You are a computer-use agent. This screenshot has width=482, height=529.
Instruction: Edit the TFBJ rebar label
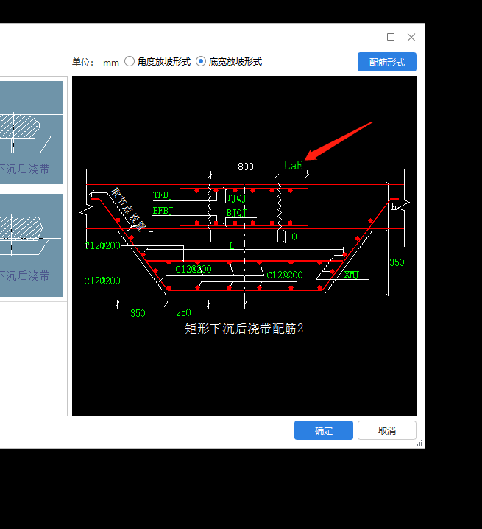163,195
